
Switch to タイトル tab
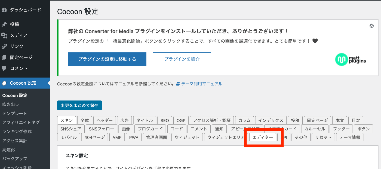click(x=145, y=120)
